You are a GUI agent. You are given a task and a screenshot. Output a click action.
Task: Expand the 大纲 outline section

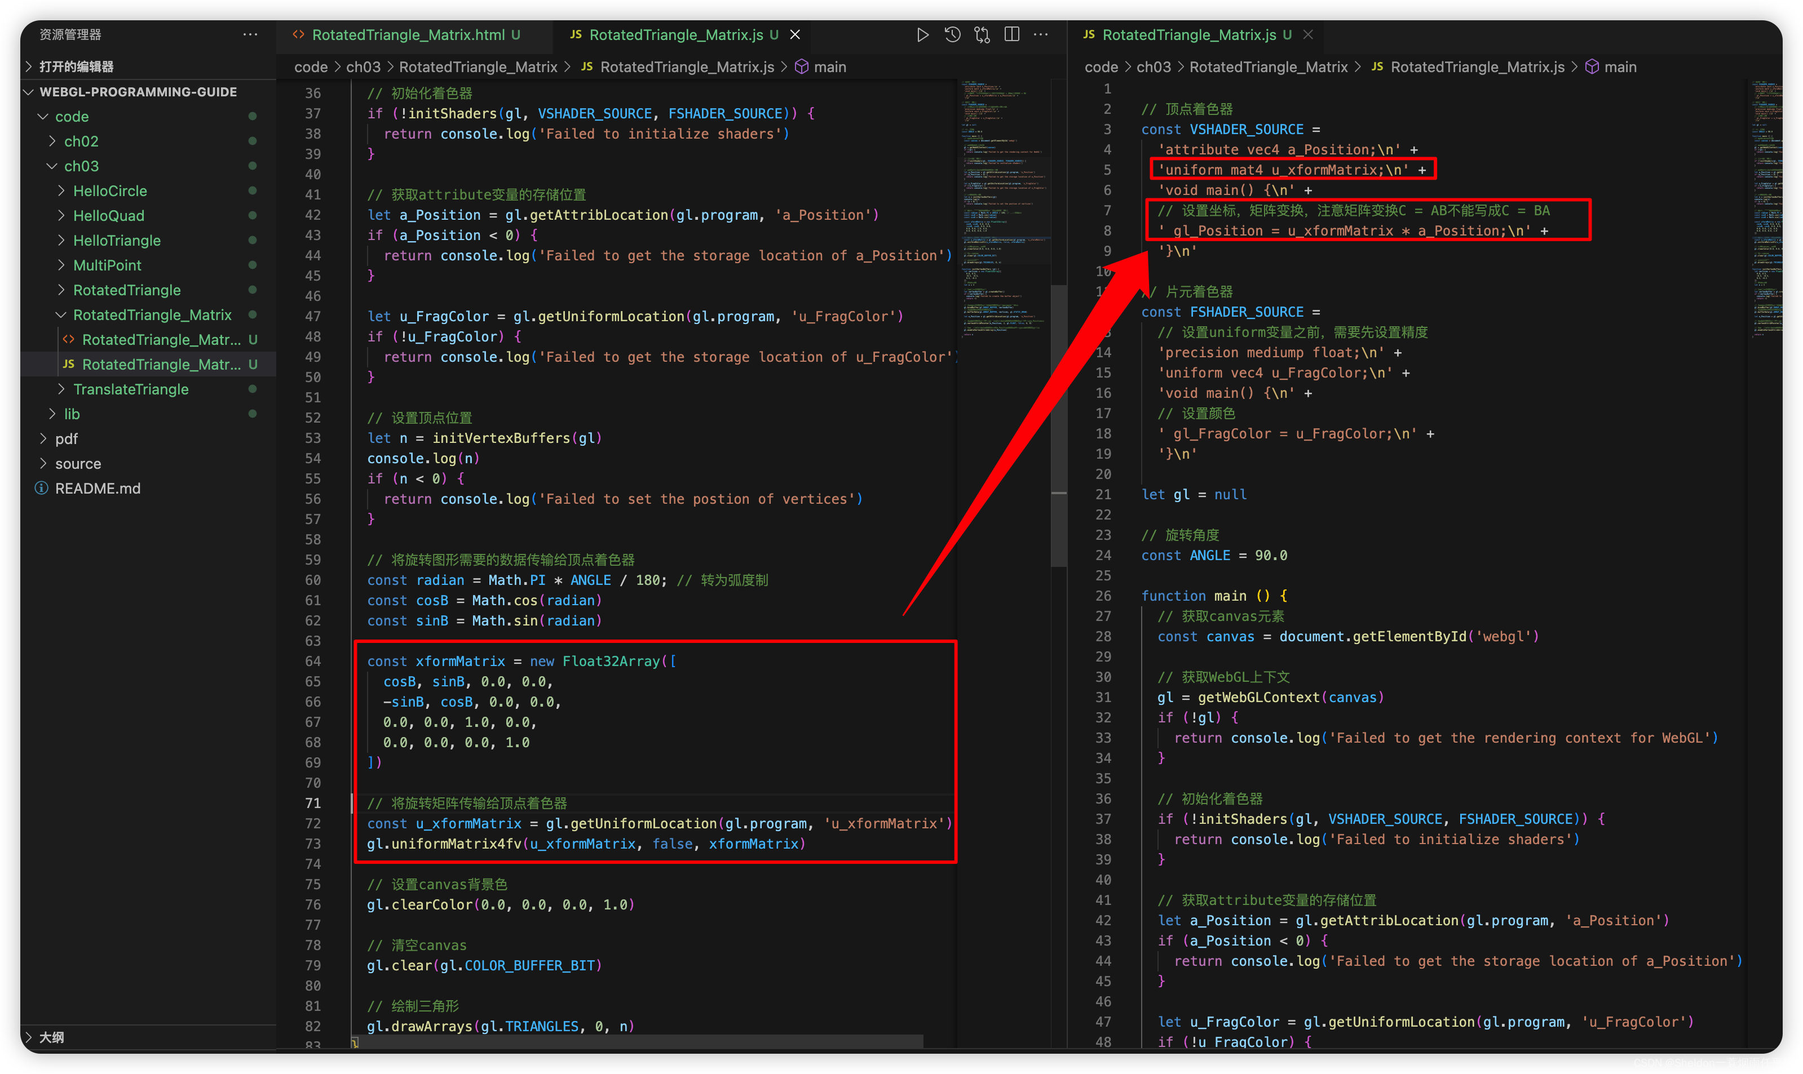[51, 1037]
